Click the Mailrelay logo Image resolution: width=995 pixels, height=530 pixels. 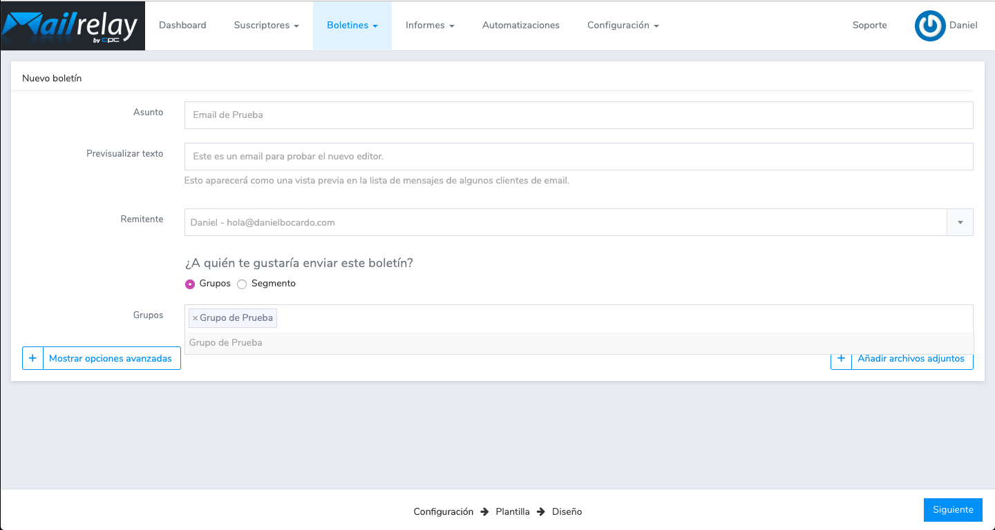73,26
